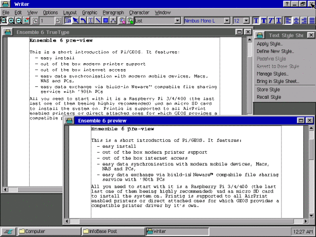Open Computer from the taskbar
The height and width of the screenshot is (237, 316).
point(49,232)
